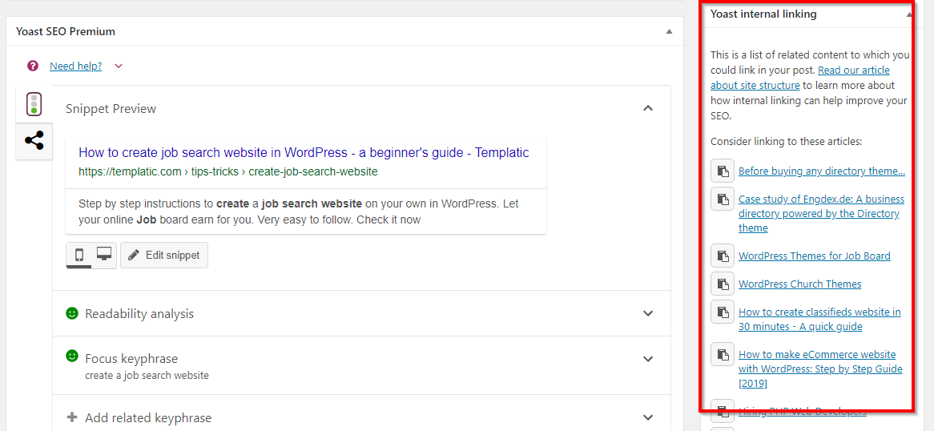Click the snippet URL templatic.com breadcrumb
This screenshot has height=431, width=934.
point(228,171)
